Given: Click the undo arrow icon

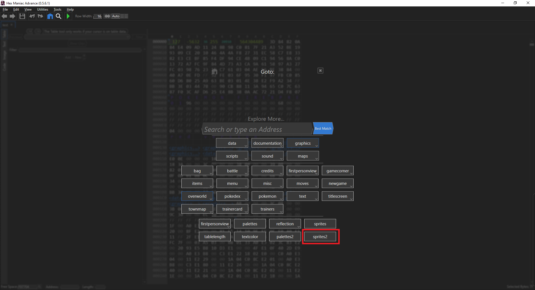Looking at the screenshot, I should coord(32,16).
